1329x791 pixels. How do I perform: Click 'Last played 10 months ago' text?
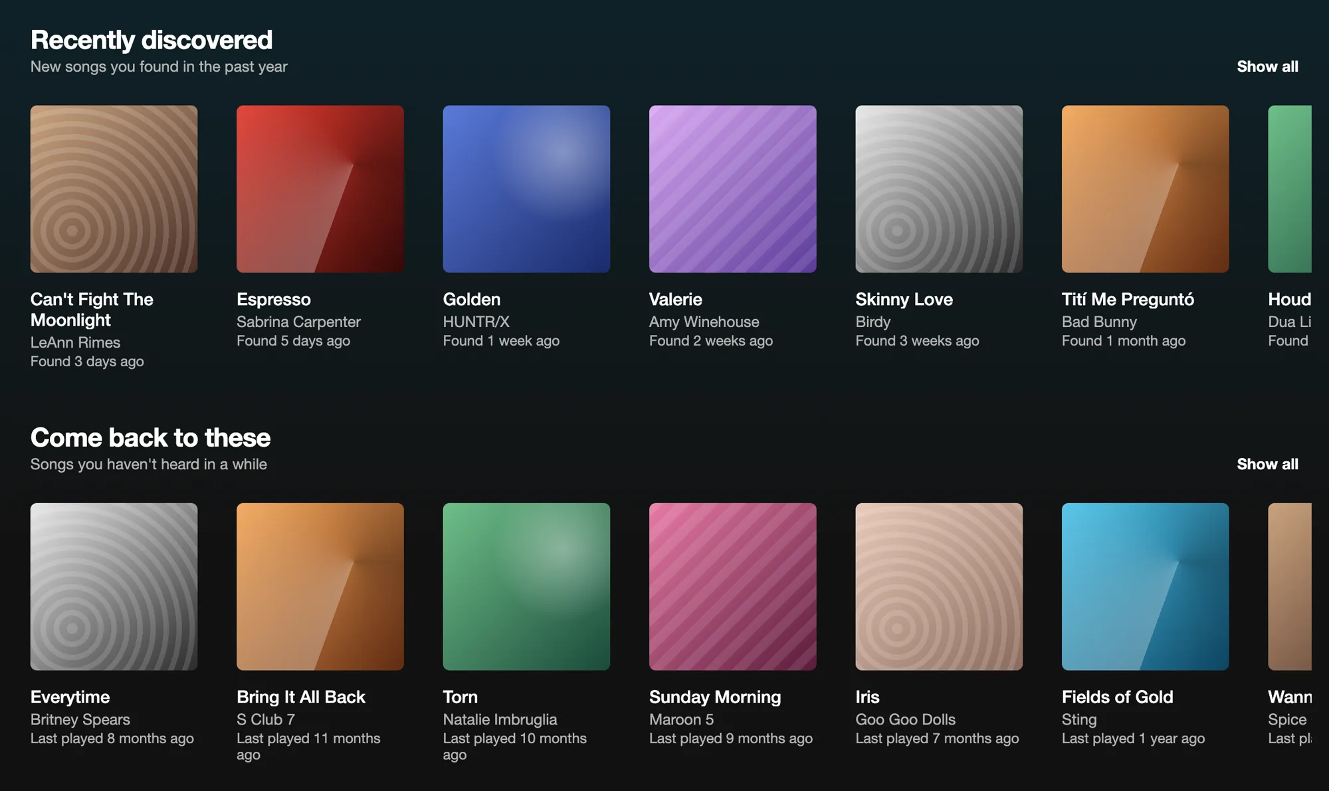514,746
